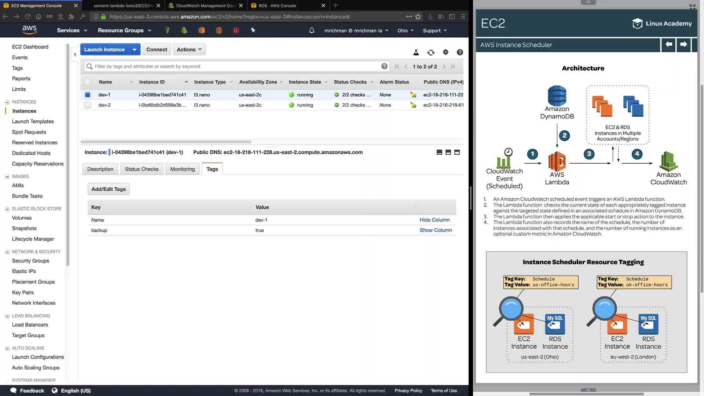Click the AWS logo home icon

point(29,30)
